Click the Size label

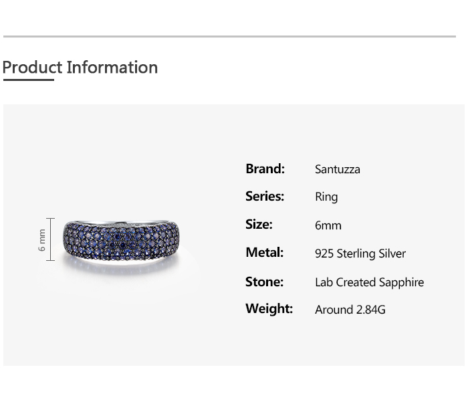tap(259, 224)
